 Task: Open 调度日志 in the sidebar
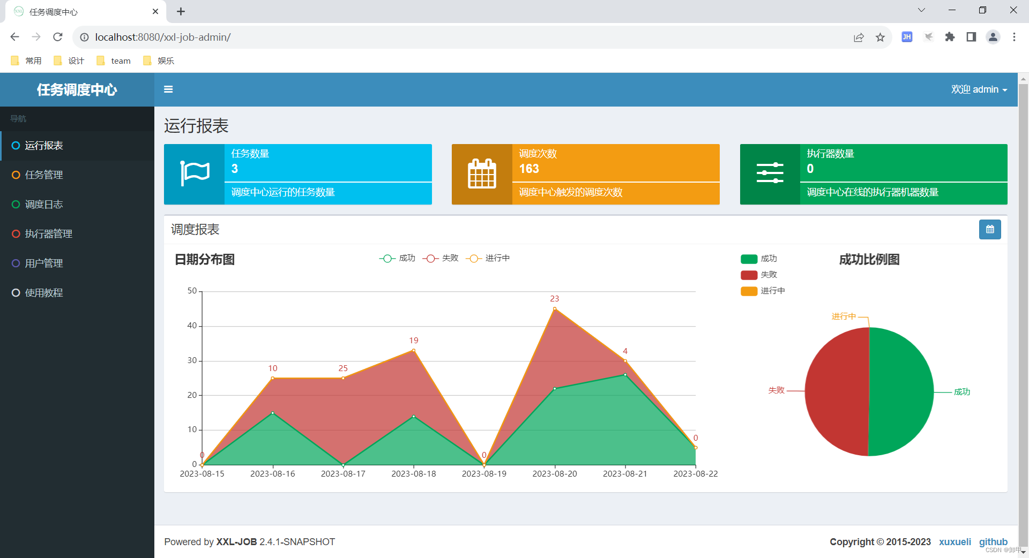(x=77, y=205)
